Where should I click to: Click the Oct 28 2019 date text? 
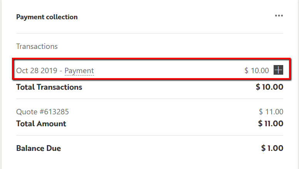38,71
